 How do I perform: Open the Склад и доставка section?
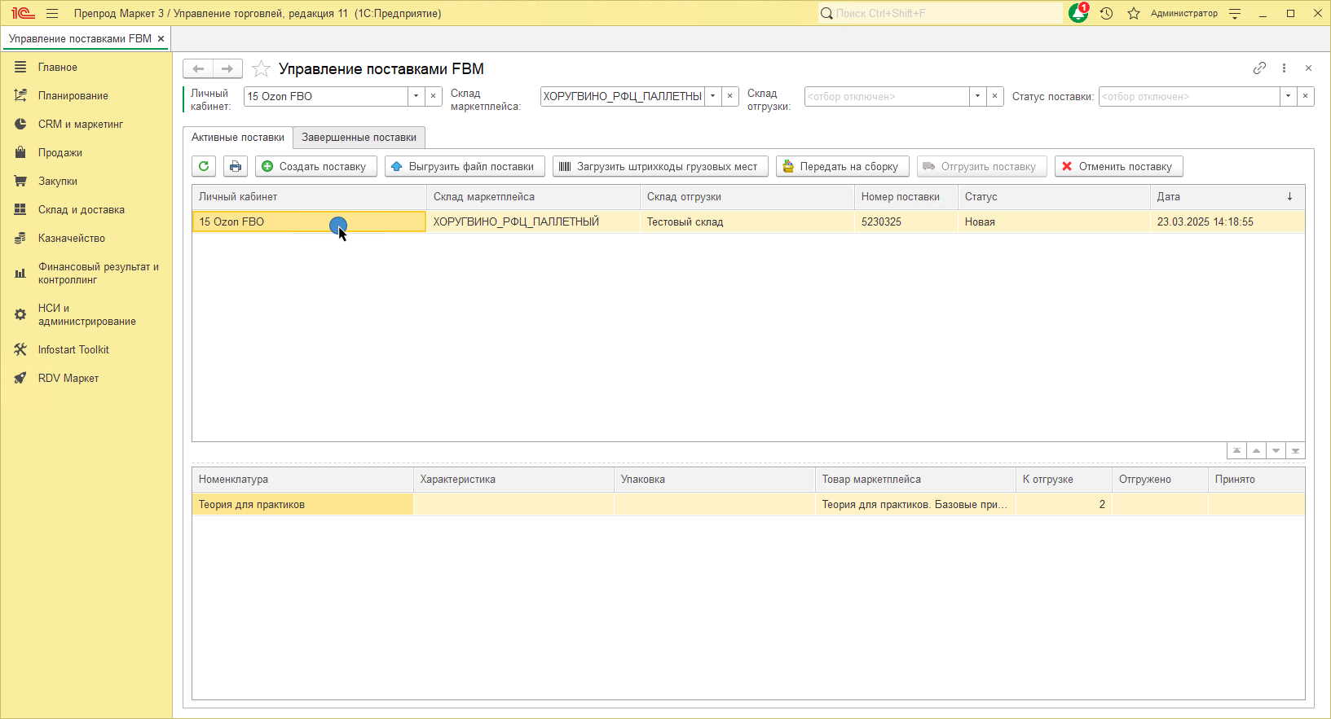81,209
